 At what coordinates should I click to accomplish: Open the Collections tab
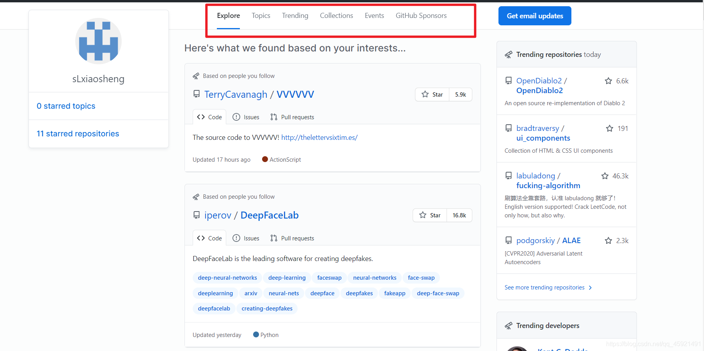337,16
